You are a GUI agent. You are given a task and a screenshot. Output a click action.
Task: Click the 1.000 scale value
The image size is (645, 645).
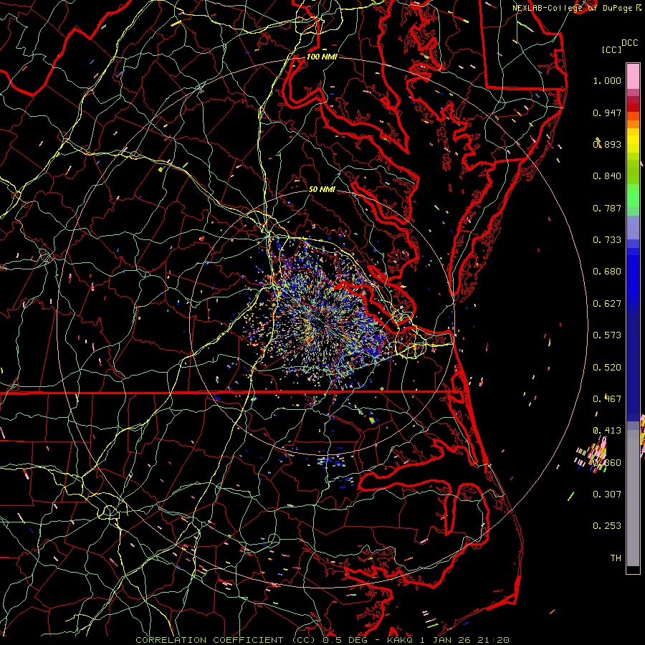coord(607,80)
